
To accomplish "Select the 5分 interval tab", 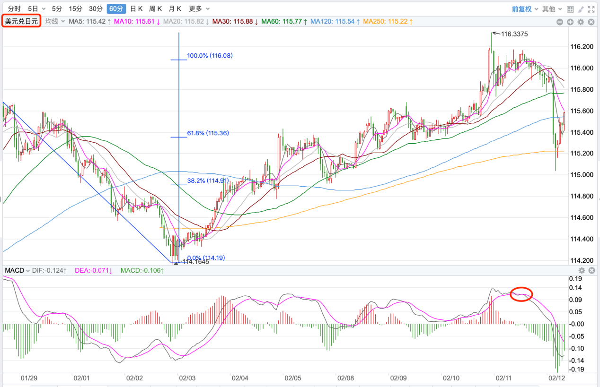I will (57, 9).
